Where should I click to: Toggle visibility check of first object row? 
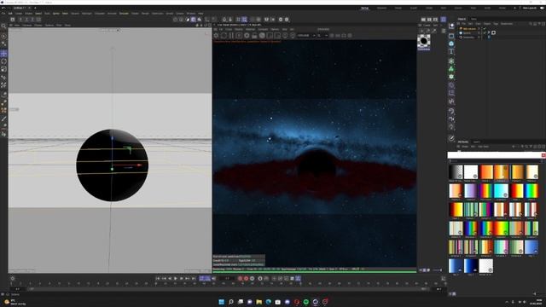coord(485,29)
